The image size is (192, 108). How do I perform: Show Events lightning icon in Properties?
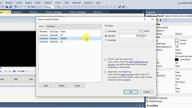click(161, 20)
